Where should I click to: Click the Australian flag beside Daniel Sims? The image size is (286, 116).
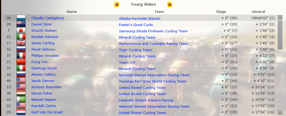click(x=21, y=24)
